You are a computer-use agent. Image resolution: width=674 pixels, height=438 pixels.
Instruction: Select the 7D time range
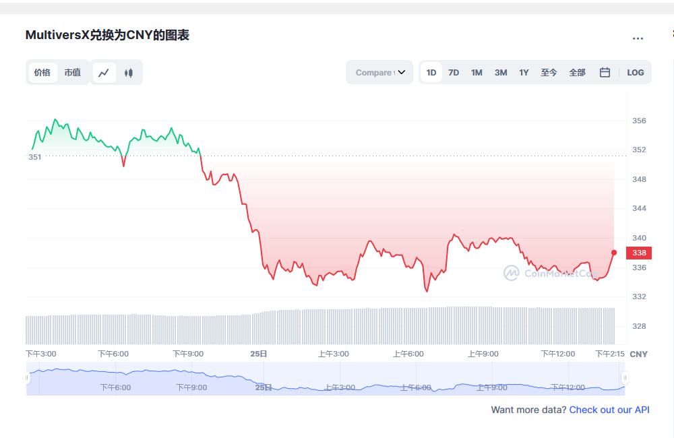point(454,72)
